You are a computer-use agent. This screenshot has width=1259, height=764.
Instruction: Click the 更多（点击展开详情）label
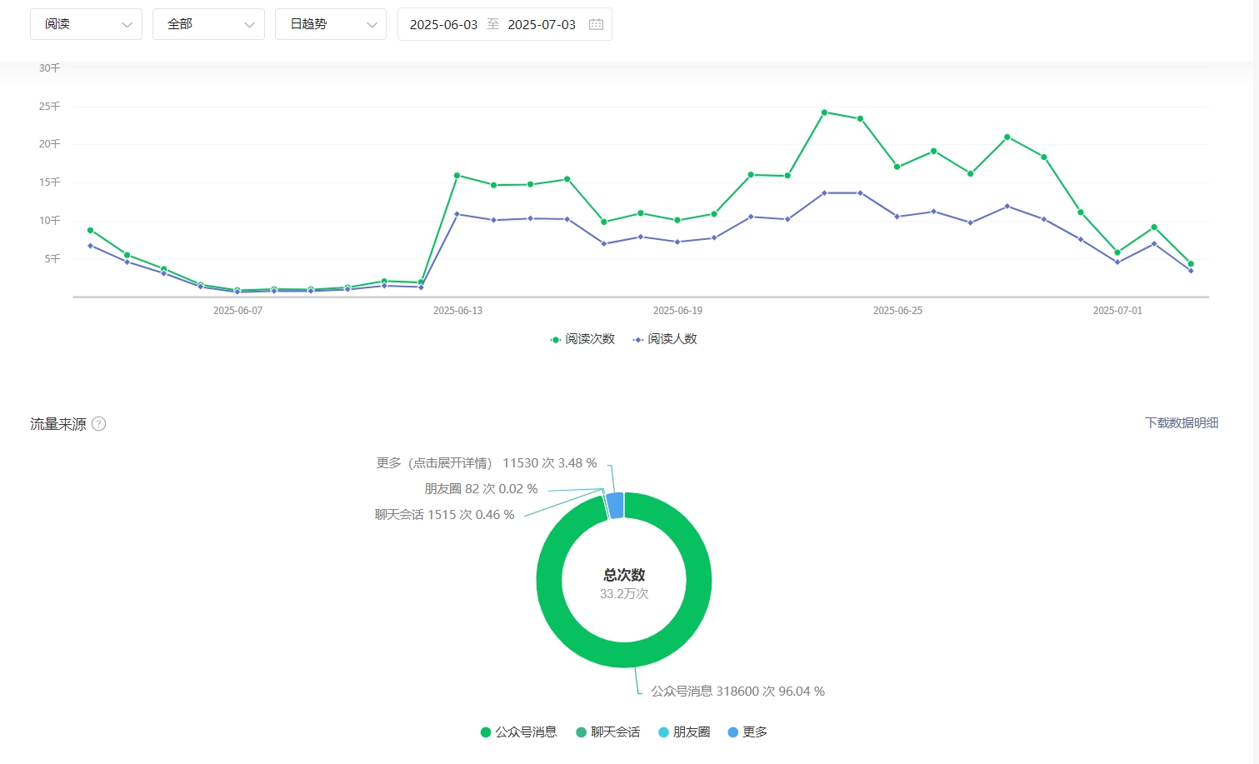487,463
